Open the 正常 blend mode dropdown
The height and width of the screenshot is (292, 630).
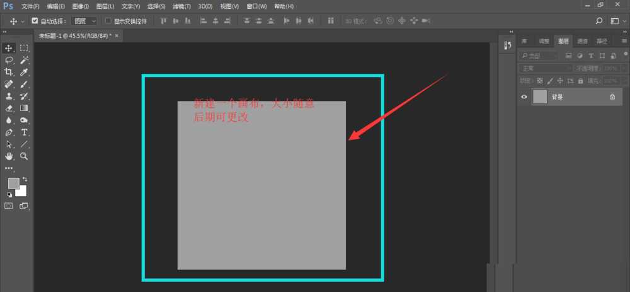[x=537, y=67]
